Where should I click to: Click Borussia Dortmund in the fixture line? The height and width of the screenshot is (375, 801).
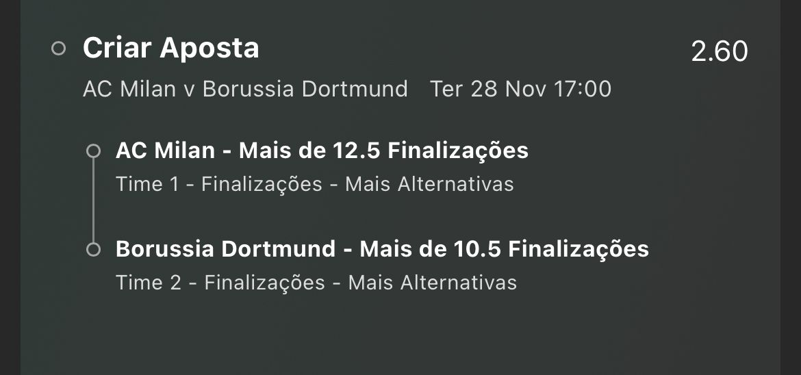305,89
